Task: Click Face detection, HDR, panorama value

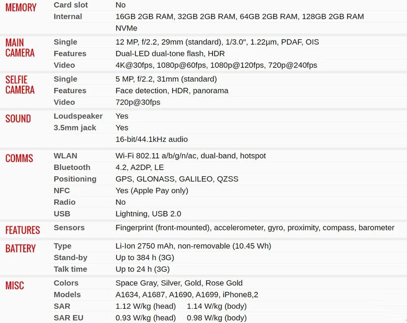Action: [x=172, y=91]
